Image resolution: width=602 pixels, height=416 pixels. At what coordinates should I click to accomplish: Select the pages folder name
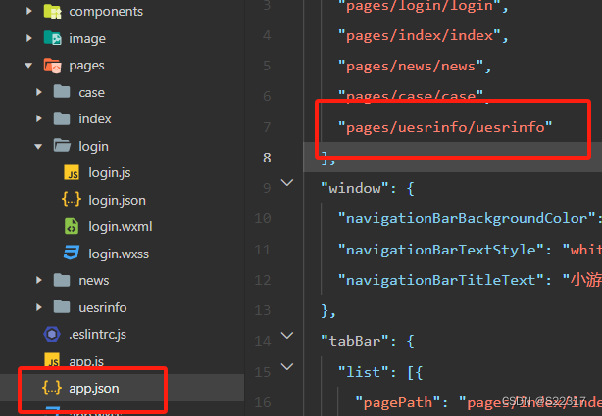[86, 66]
